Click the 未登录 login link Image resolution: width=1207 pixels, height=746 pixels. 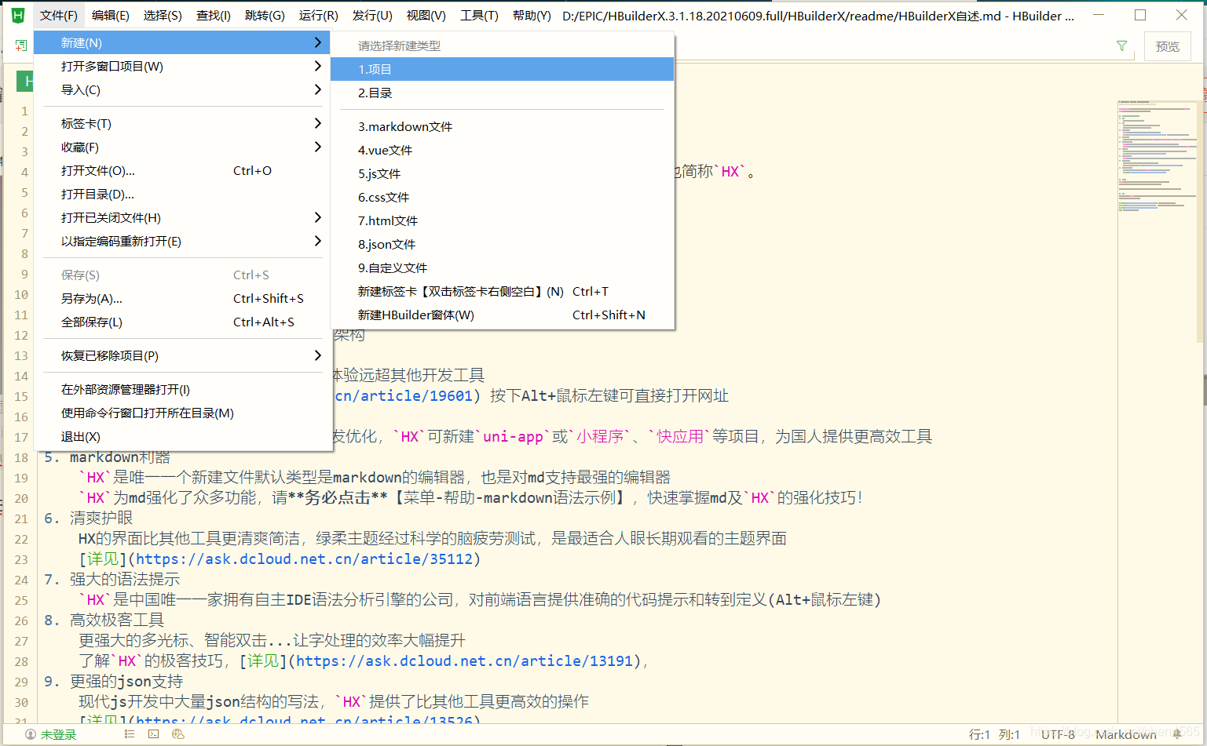pos(59,734)
